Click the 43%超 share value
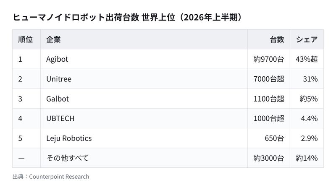The height and width of the screenshot is (190, 336). point(307,59)
